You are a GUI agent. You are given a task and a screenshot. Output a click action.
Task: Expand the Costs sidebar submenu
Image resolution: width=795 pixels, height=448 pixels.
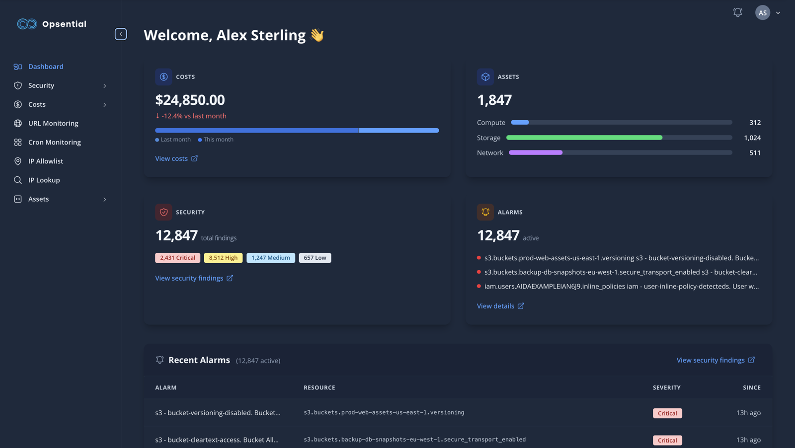pos(104,105)
